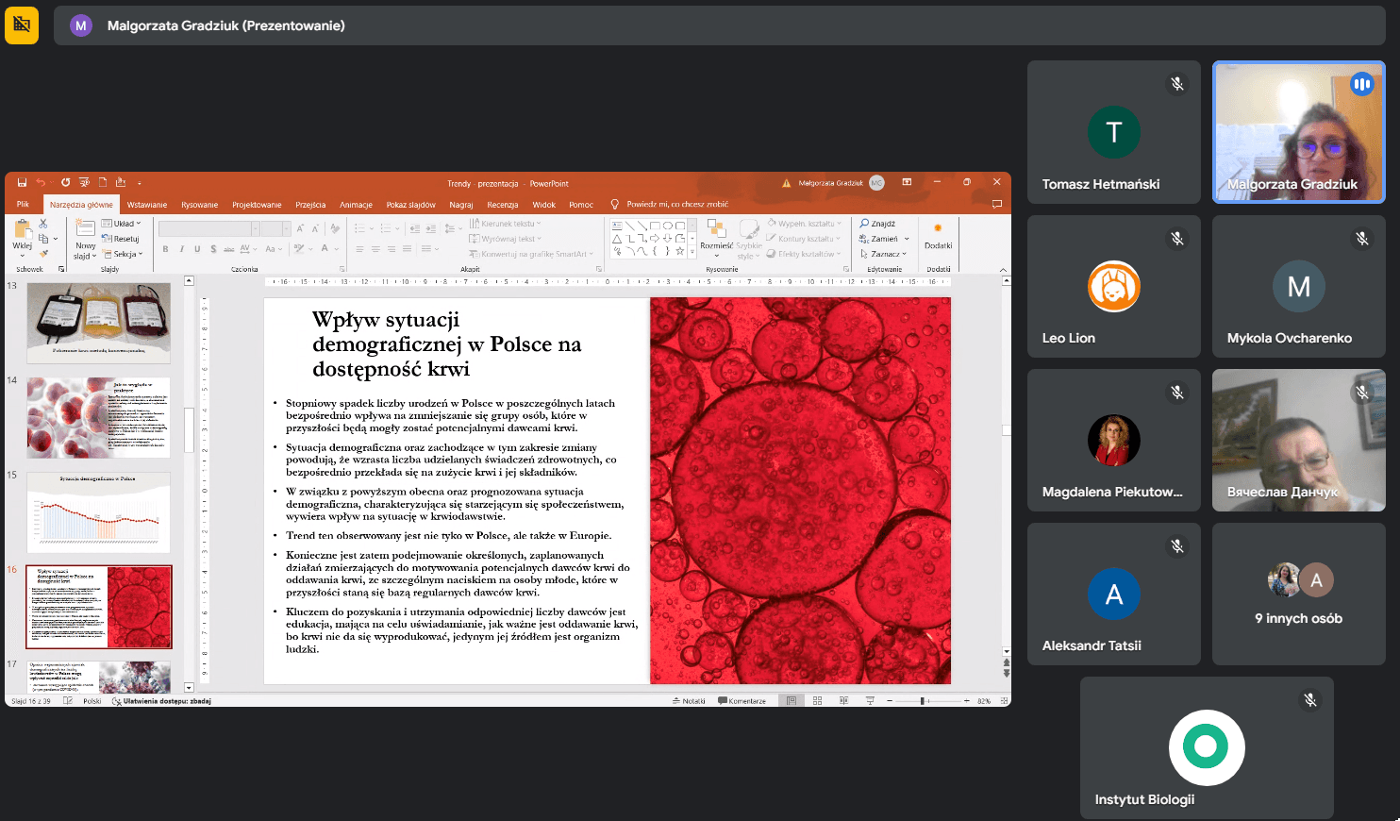Viewport: 1400px width, 821px height.
Task: Click the Nowy slajd icon
Action: [86, 228]
